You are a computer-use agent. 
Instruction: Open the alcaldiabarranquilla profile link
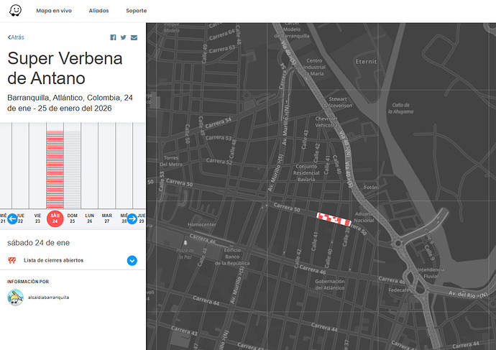pyautogui.click(x=49, y=297)
